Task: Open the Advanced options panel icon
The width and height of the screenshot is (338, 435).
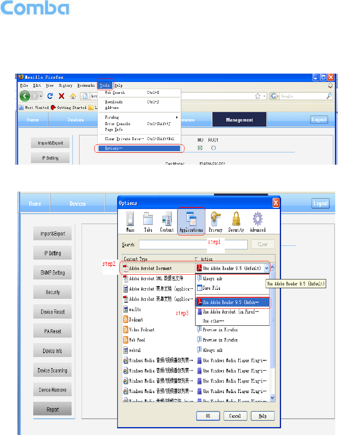Action: (x=258, y=222)
